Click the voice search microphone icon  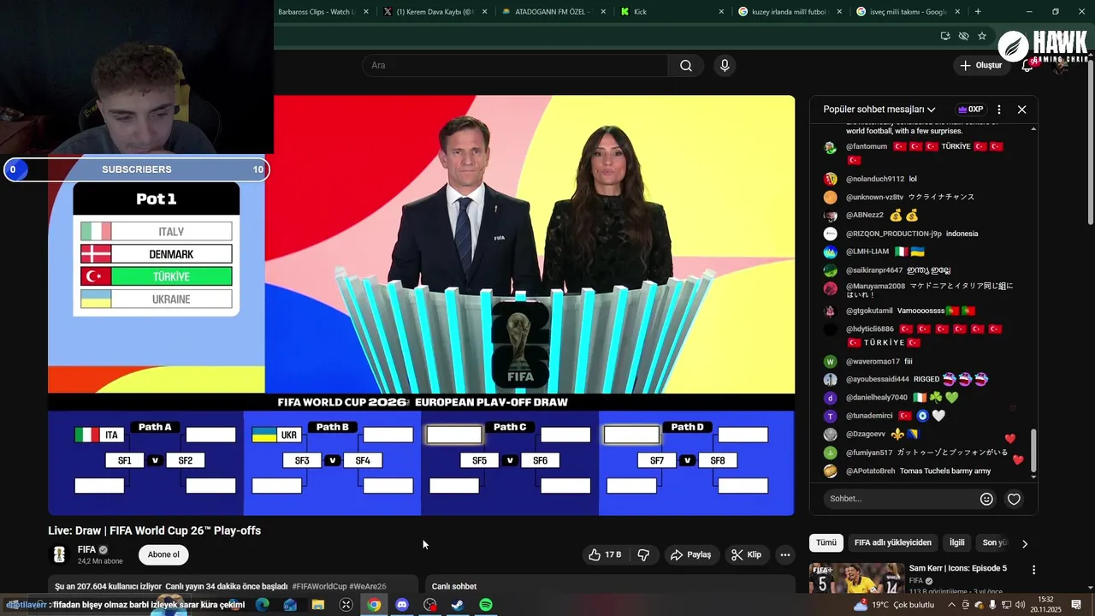pos(725,66)
